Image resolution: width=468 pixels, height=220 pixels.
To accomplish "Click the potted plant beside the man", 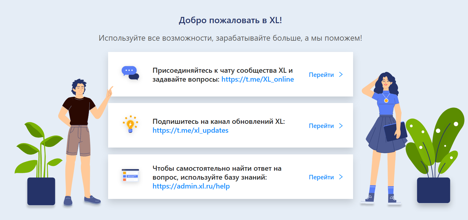I will [41, 166].
